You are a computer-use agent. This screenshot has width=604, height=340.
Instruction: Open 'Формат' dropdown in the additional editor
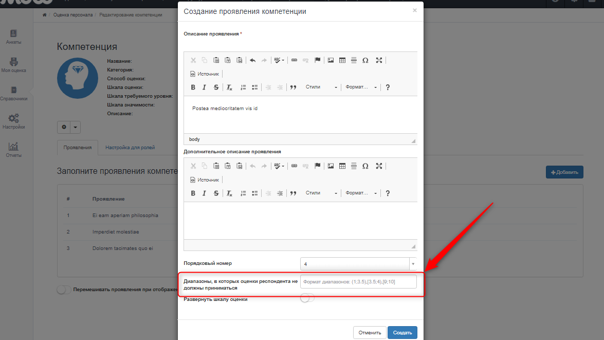click(361, 193)
